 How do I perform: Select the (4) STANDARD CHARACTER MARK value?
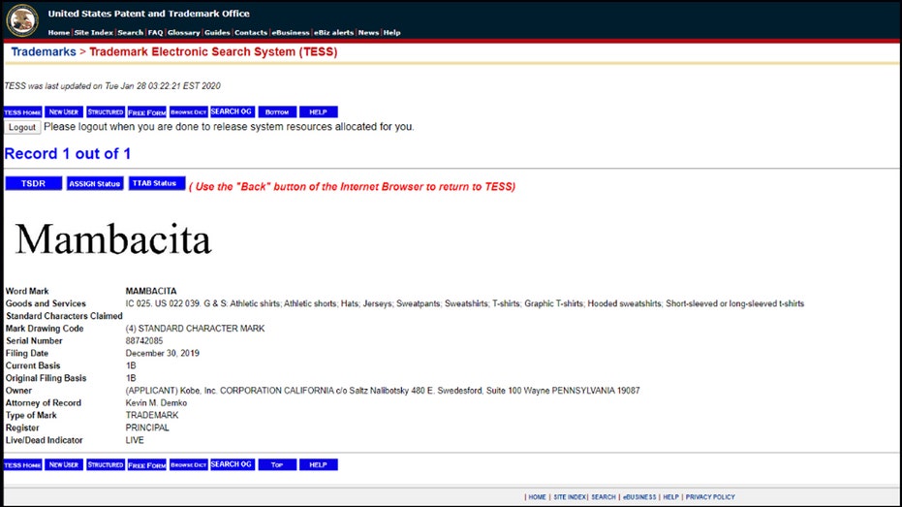coord(195,329)
